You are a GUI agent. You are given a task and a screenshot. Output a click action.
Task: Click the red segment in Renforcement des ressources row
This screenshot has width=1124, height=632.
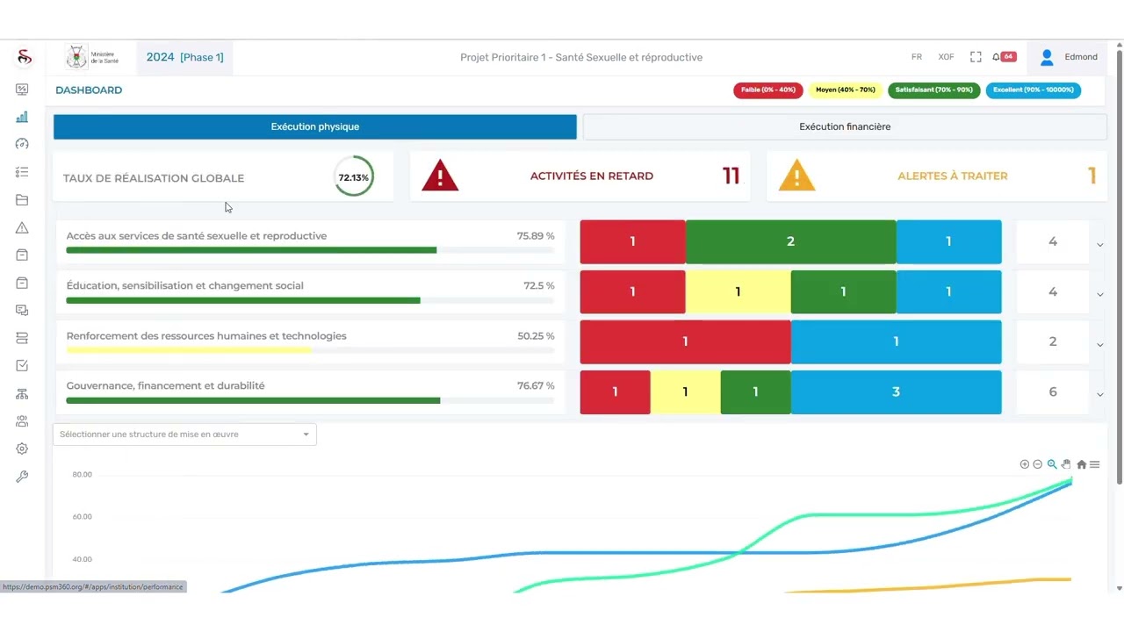[x=685, y=341]
